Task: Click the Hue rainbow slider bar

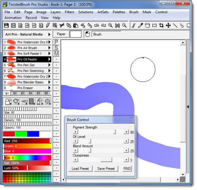Action: (27, 158)
